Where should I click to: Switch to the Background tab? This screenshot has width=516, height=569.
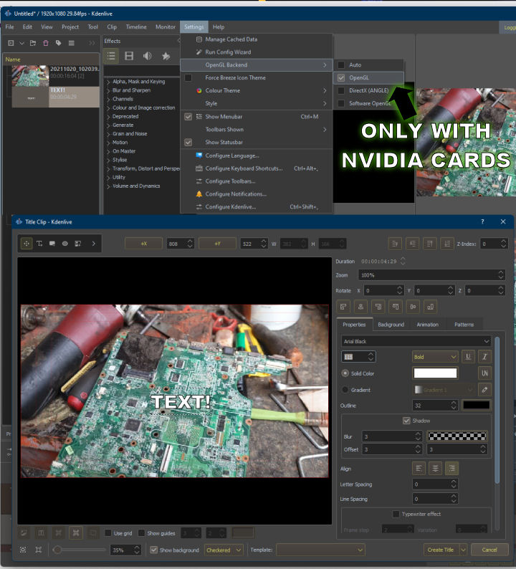(x=391, y=325)
